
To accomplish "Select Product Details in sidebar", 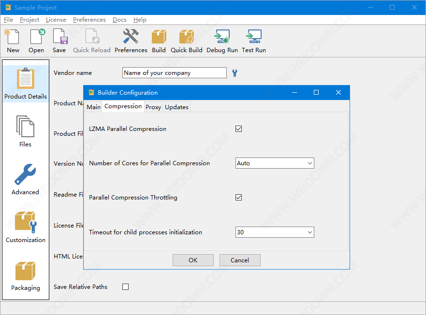I will pos(26,84).
